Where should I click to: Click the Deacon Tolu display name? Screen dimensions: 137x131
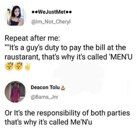(x=45, y=88)
